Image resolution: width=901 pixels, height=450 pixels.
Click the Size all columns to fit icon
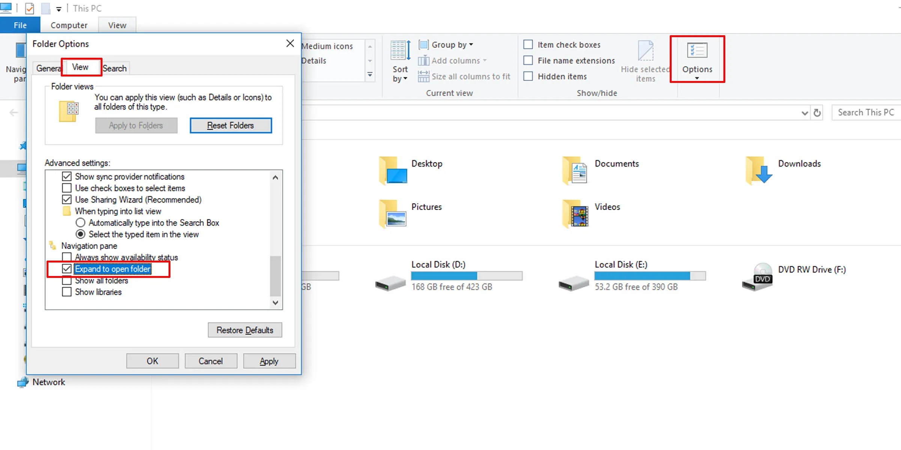pos(424,76)
